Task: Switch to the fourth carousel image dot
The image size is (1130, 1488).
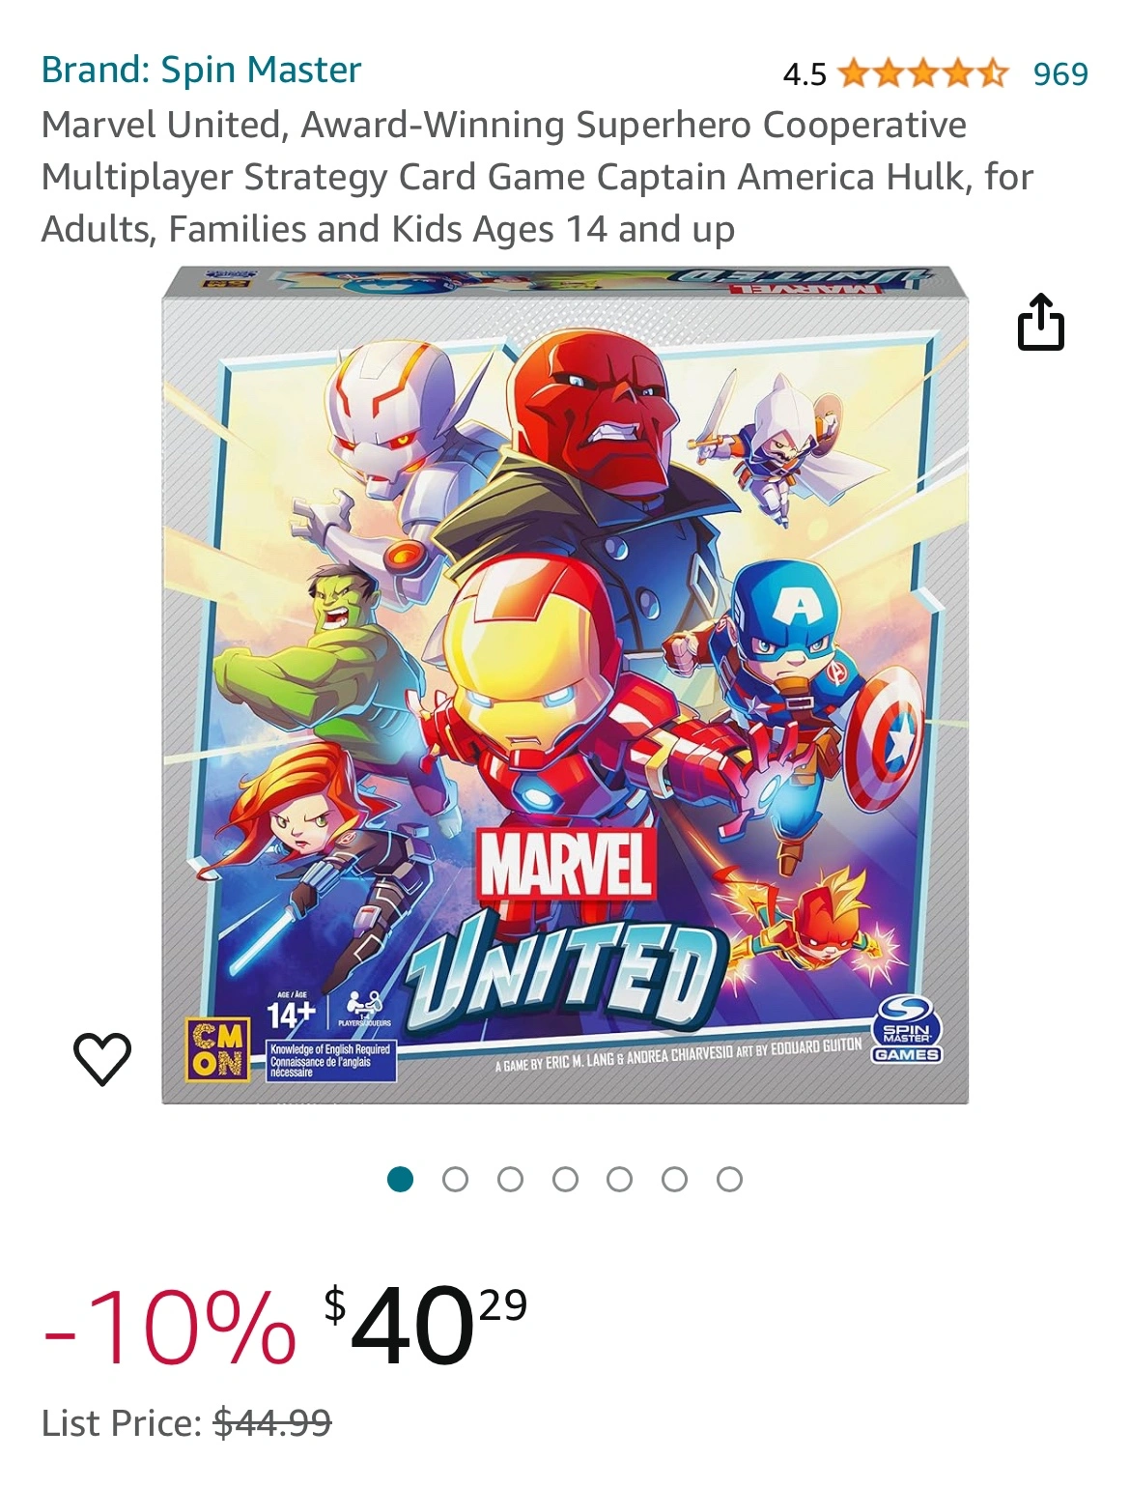Action: [565, 1179]
